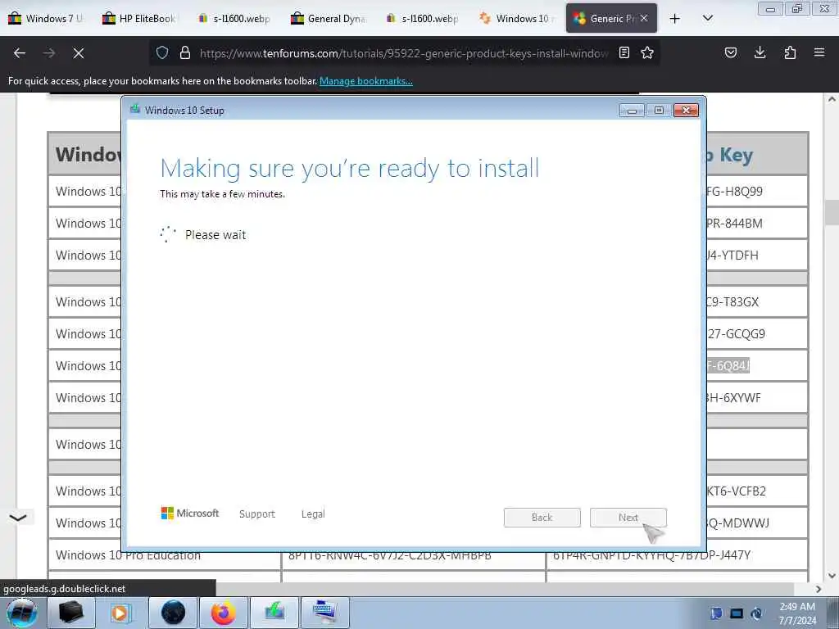839x629 pixels.
Task: Click the horizontal scroll right arrow
Action: pyautogui.click(x=819, y=589)
